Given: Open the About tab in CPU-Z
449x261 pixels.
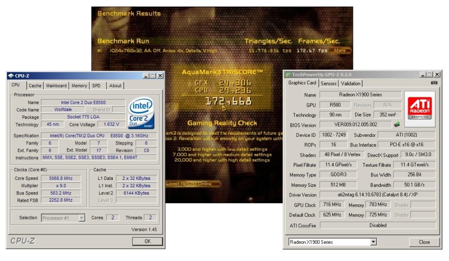Looking at the screenshot, I should 115,86.
